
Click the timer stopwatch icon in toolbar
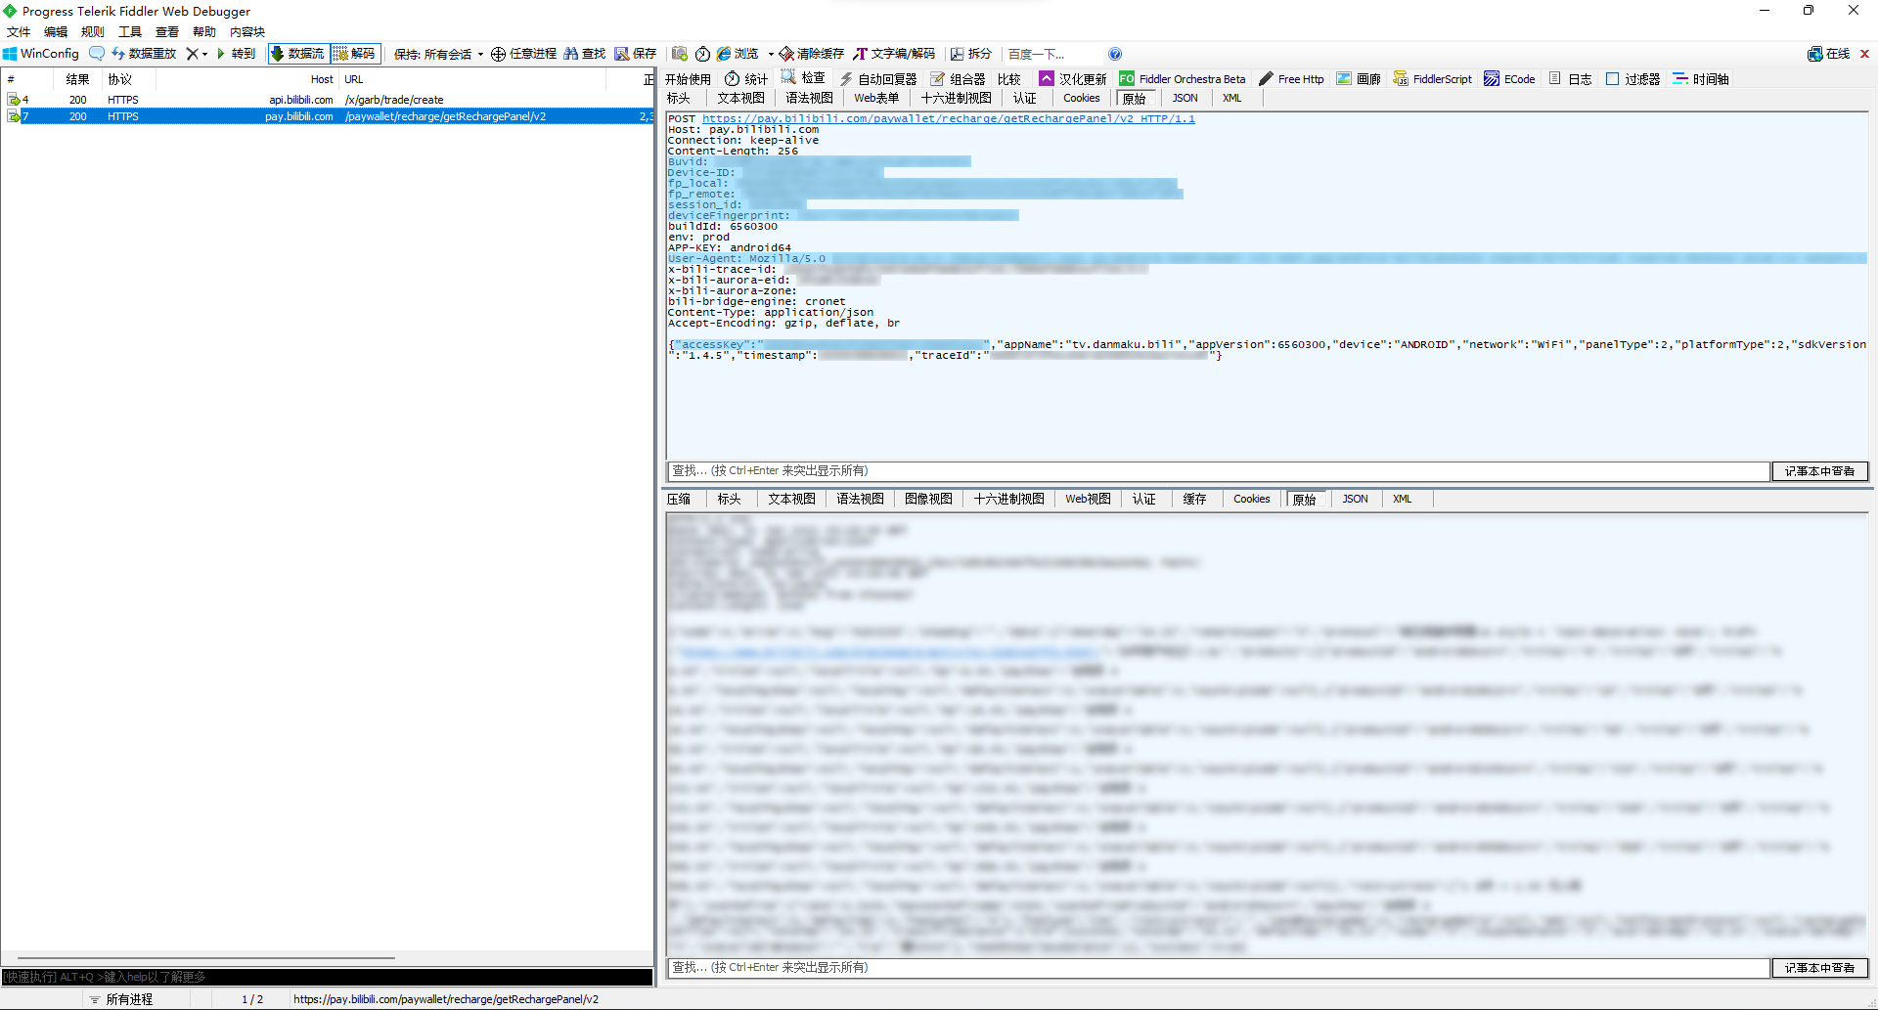pyautogui.click(x=702, y=54)
